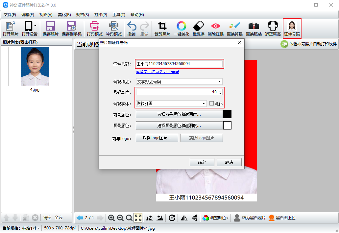This screenshot has height=233, width=339.
Task: Increase 号码高度 with up stepper arrow
Action: tap(220, 91)
